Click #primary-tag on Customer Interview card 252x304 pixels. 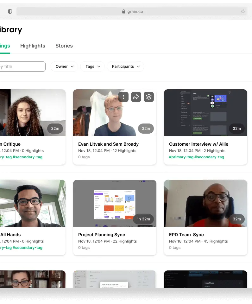(181, 157)
